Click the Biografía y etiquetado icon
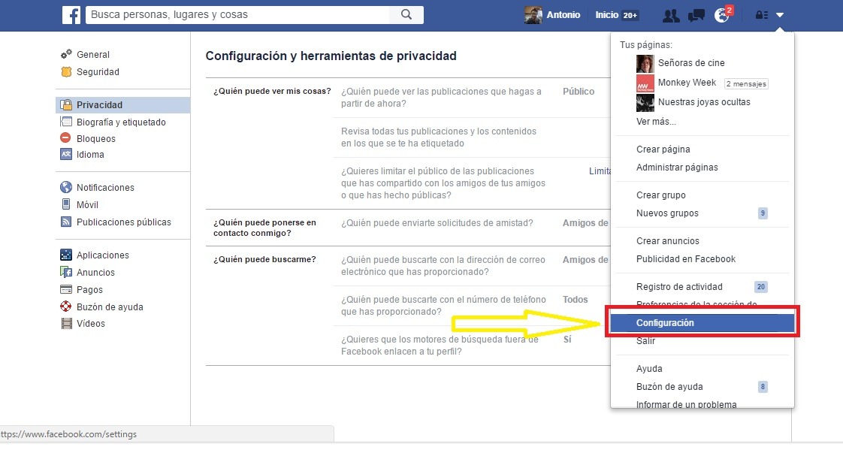 (66, 122)
